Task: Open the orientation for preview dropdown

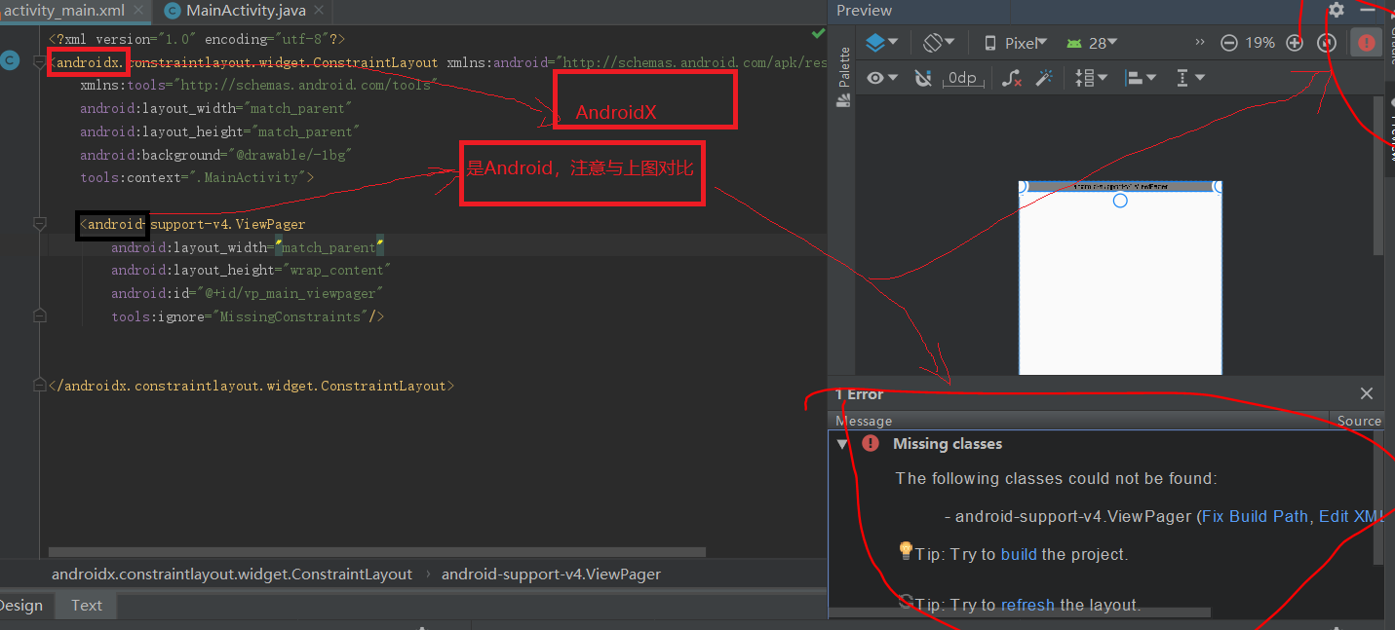Action: click(x=939, y=43)
